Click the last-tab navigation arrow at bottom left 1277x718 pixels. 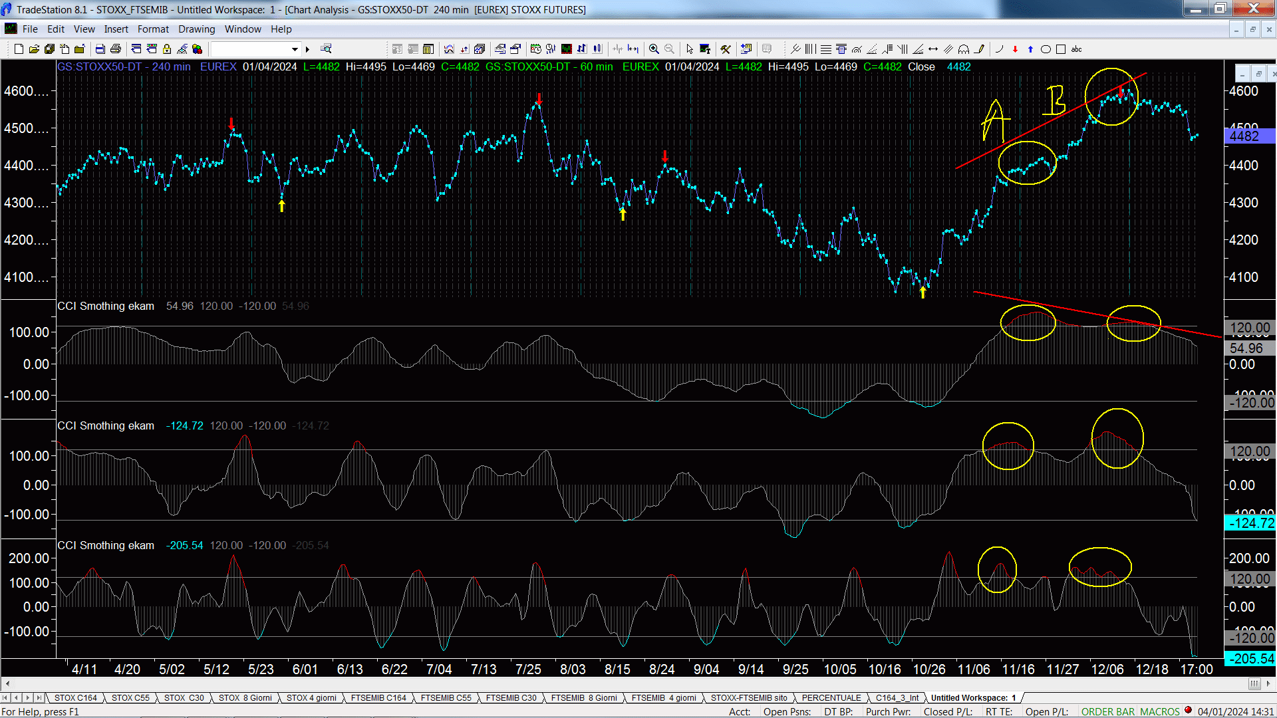click(39, 697)
